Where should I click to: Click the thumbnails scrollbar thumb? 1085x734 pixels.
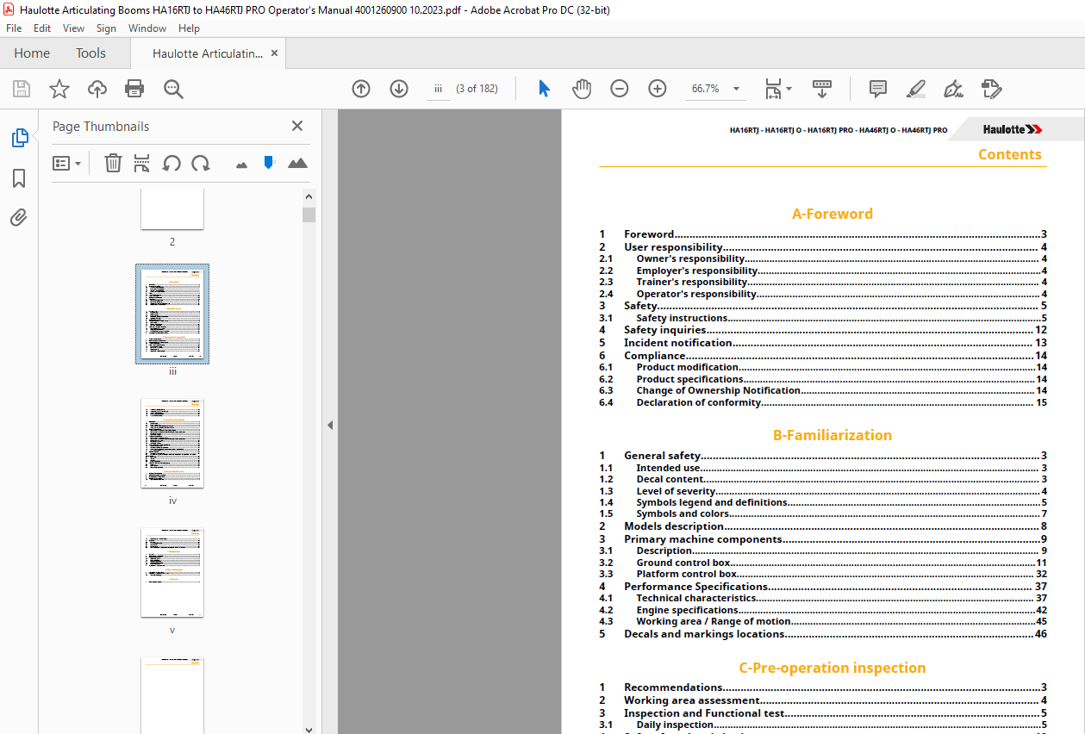(x=309, y=215)
